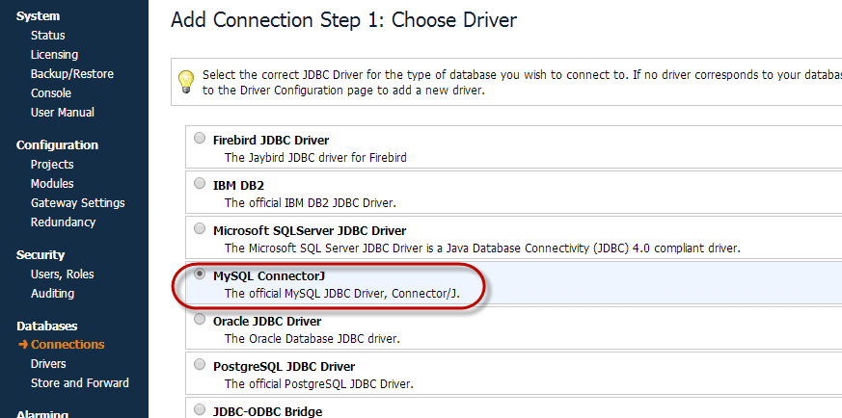
Task: Open the Modules configuration page
Action: pyautogui.click(x=52, y=184)
